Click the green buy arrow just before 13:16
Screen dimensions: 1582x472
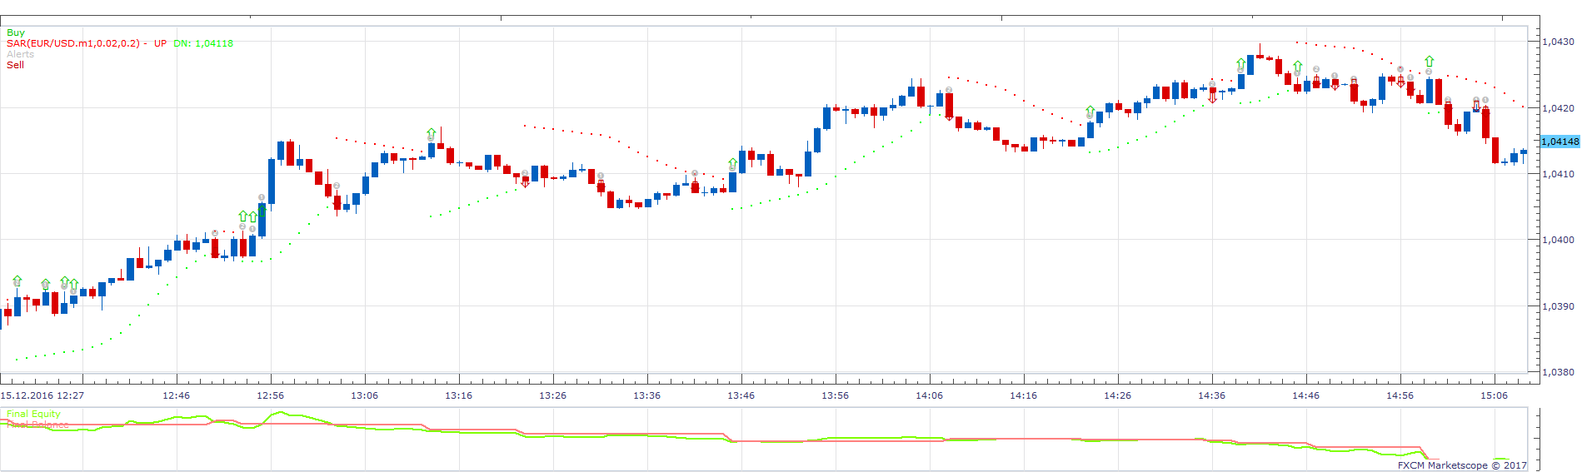(431, 133)
